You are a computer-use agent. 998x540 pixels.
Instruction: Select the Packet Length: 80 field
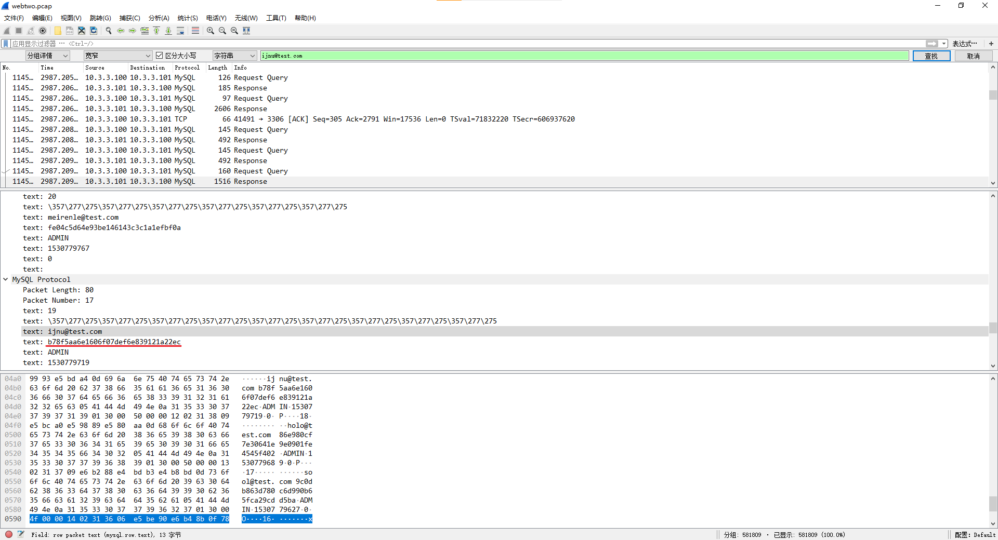coord(58,290)
